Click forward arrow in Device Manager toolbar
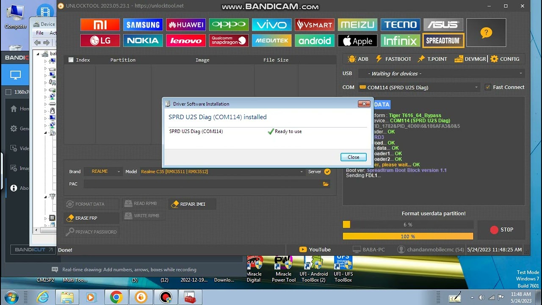This screenshot has height=305, width=542. (47, 42)
